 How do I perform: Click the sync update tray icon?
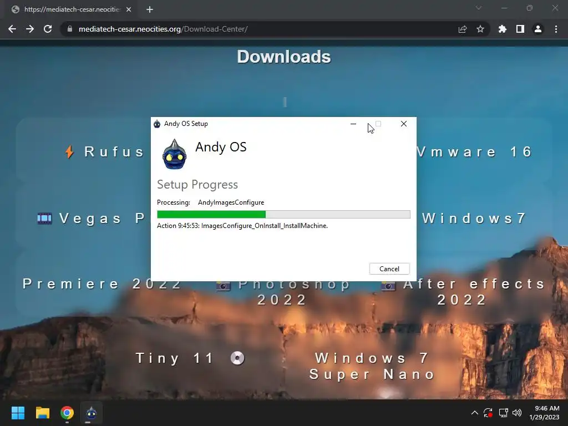[488, 413]
